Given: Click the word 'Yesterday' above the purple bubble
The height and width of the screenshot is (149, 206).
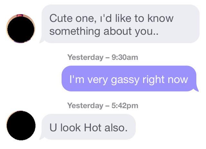Looking at the screenshot, I should [85, 58].
